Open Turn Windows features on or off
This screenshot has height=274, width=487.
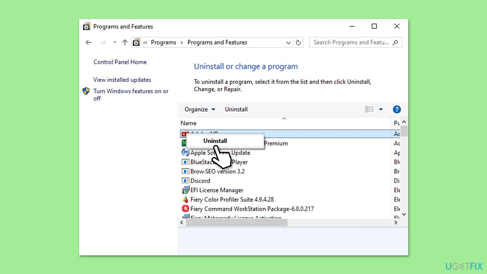(131, 95)
